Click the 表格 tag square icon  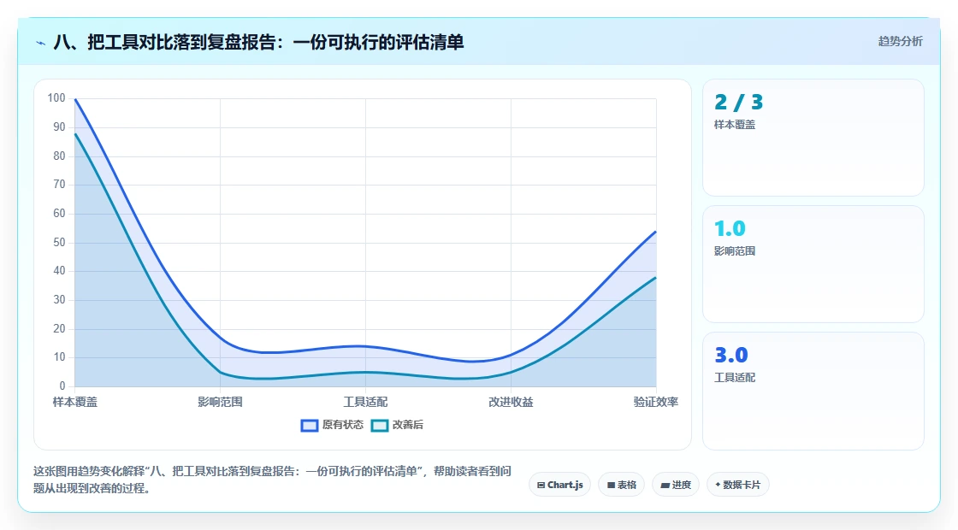point(611,486)
